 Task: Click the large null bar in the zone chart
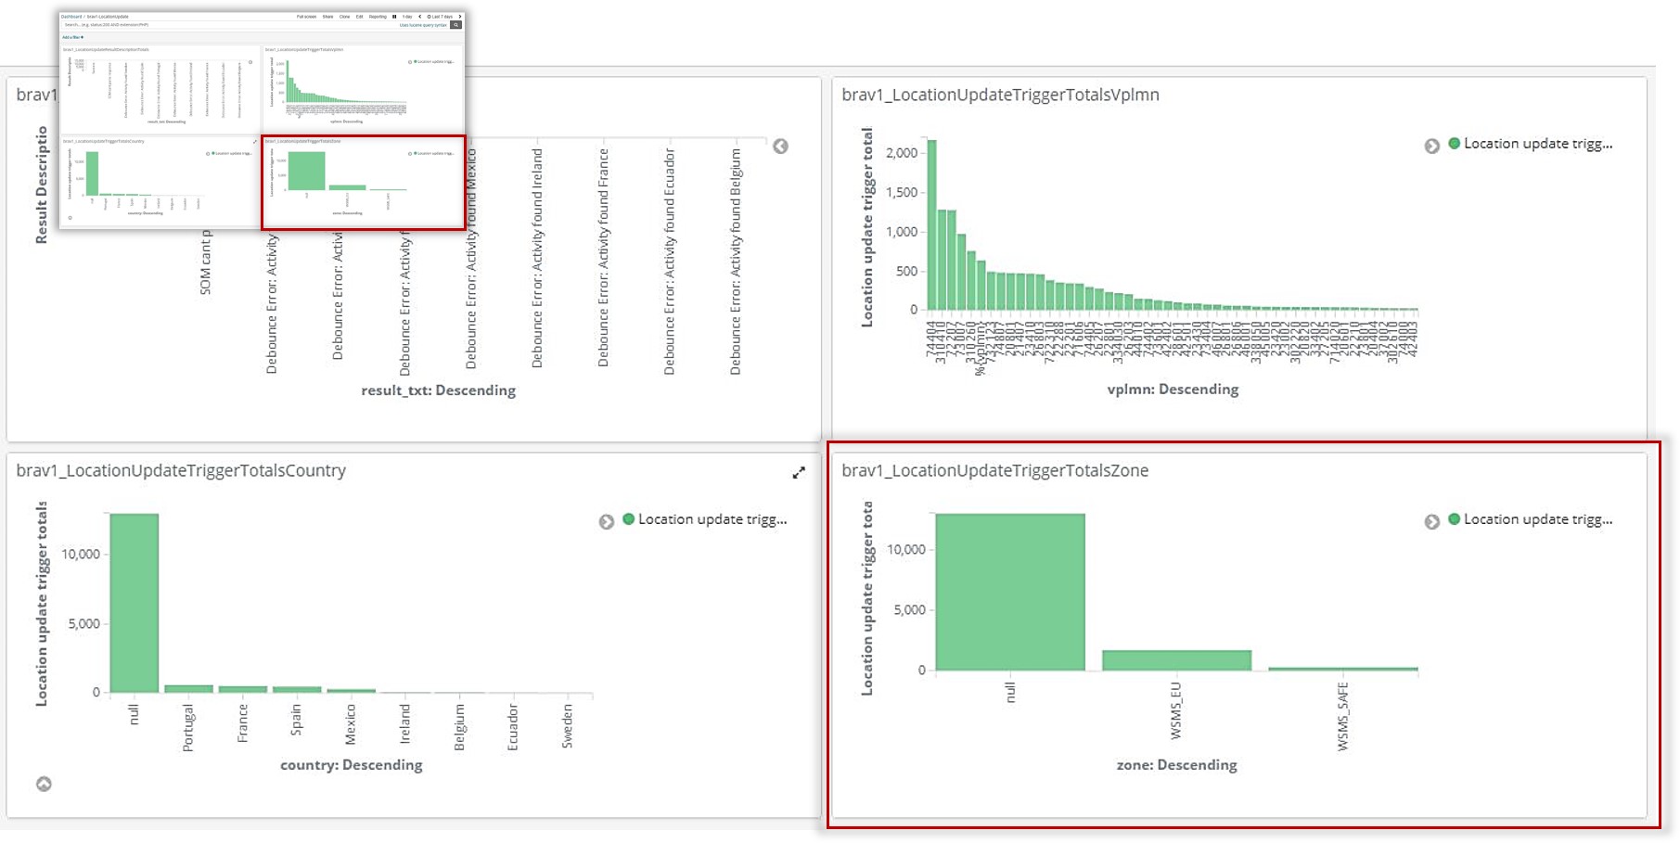[x=1010, y=592]
